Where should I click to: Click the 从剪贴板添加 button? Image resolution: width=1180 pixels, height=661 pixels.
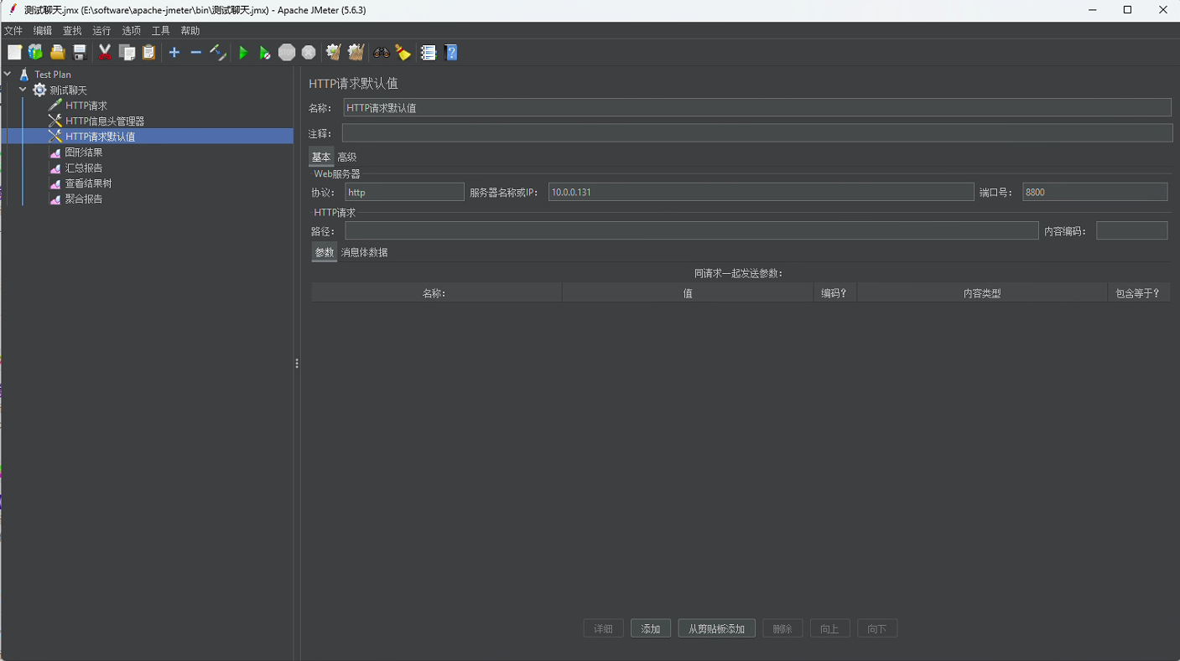tap(716, 629)
